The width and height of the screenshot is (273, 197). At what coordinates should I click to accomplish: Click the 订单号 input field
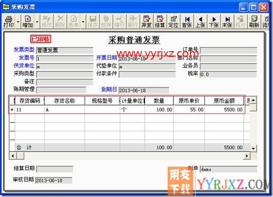point(228,50)
